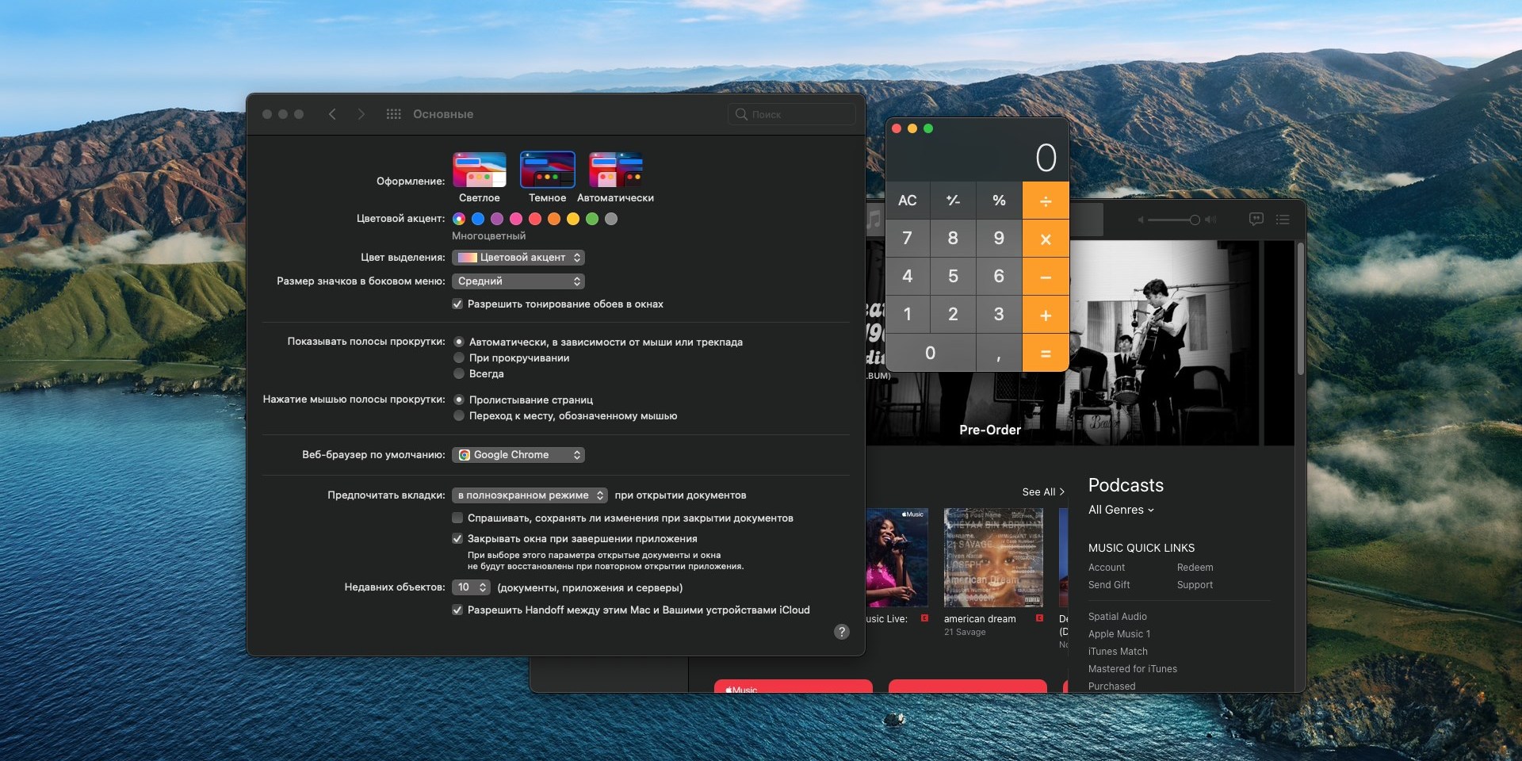The width and height of the screenshot is (1522, 761).
Task: Select Переход к месту radio option
Action: tap(459, 416)
